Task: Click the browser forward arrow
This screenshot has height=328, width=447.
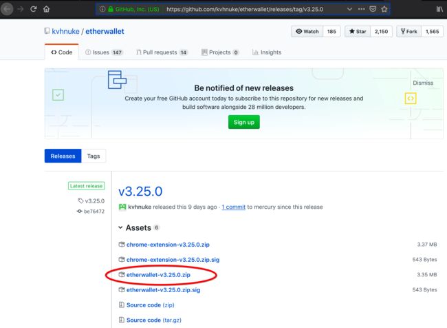Action: 20,9
